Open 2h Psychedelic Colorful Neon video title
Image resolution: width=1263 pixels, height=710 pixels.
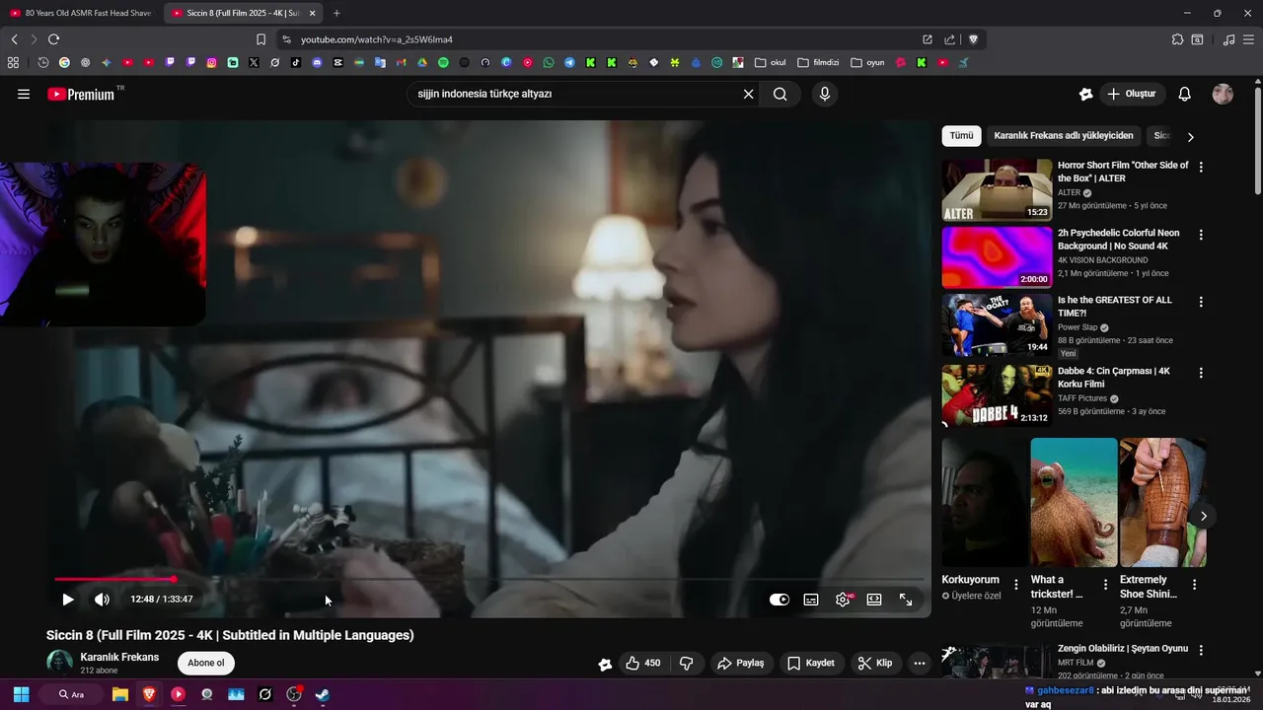pos(1118,240)
